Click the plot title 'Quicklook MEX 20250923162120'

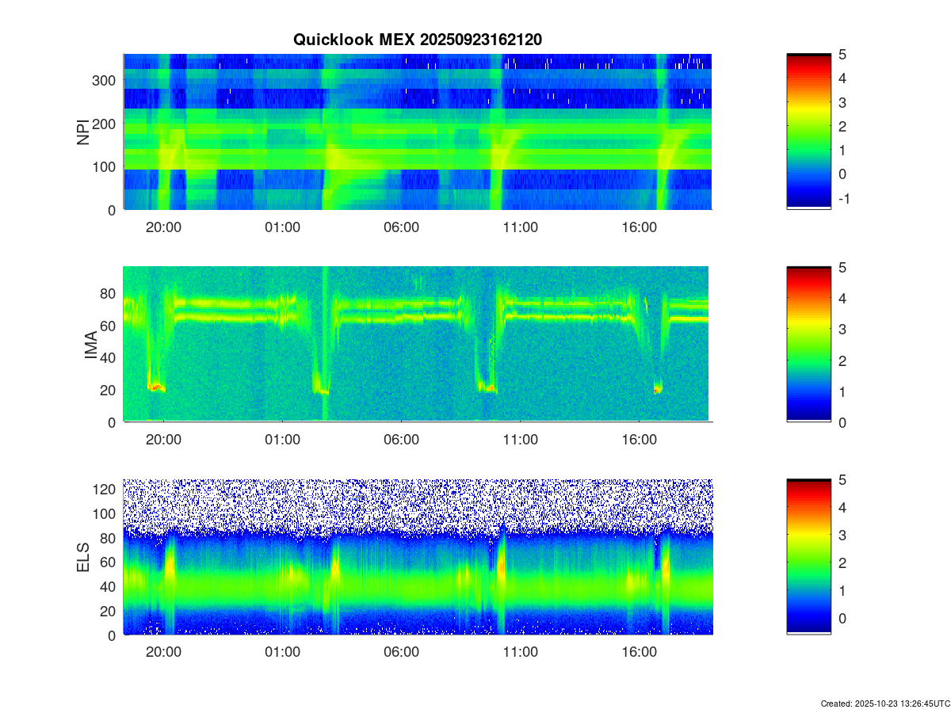(x=417, y=40)
